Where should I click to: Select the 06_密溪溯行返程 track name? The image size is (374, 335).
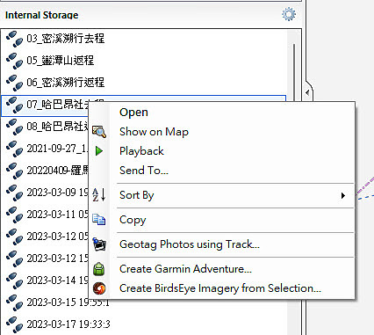(x=66, y=83)
